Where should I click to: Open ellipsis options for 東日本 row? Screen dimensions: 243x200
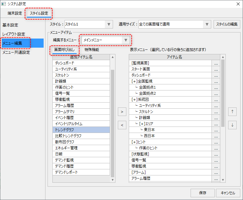click(x=216, y=130)
